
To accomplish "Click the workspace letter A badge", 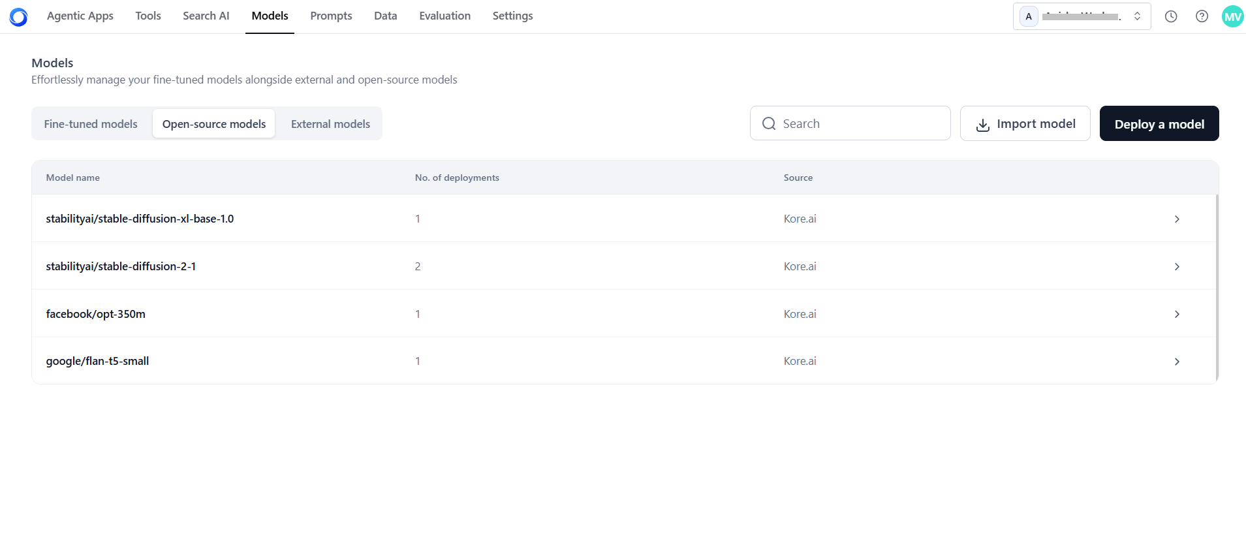I will point(1029,16).
